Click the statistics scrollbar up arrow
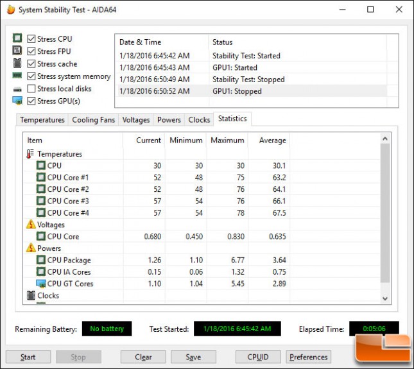Viewport: 414px width, 369px height. [385, 139]
